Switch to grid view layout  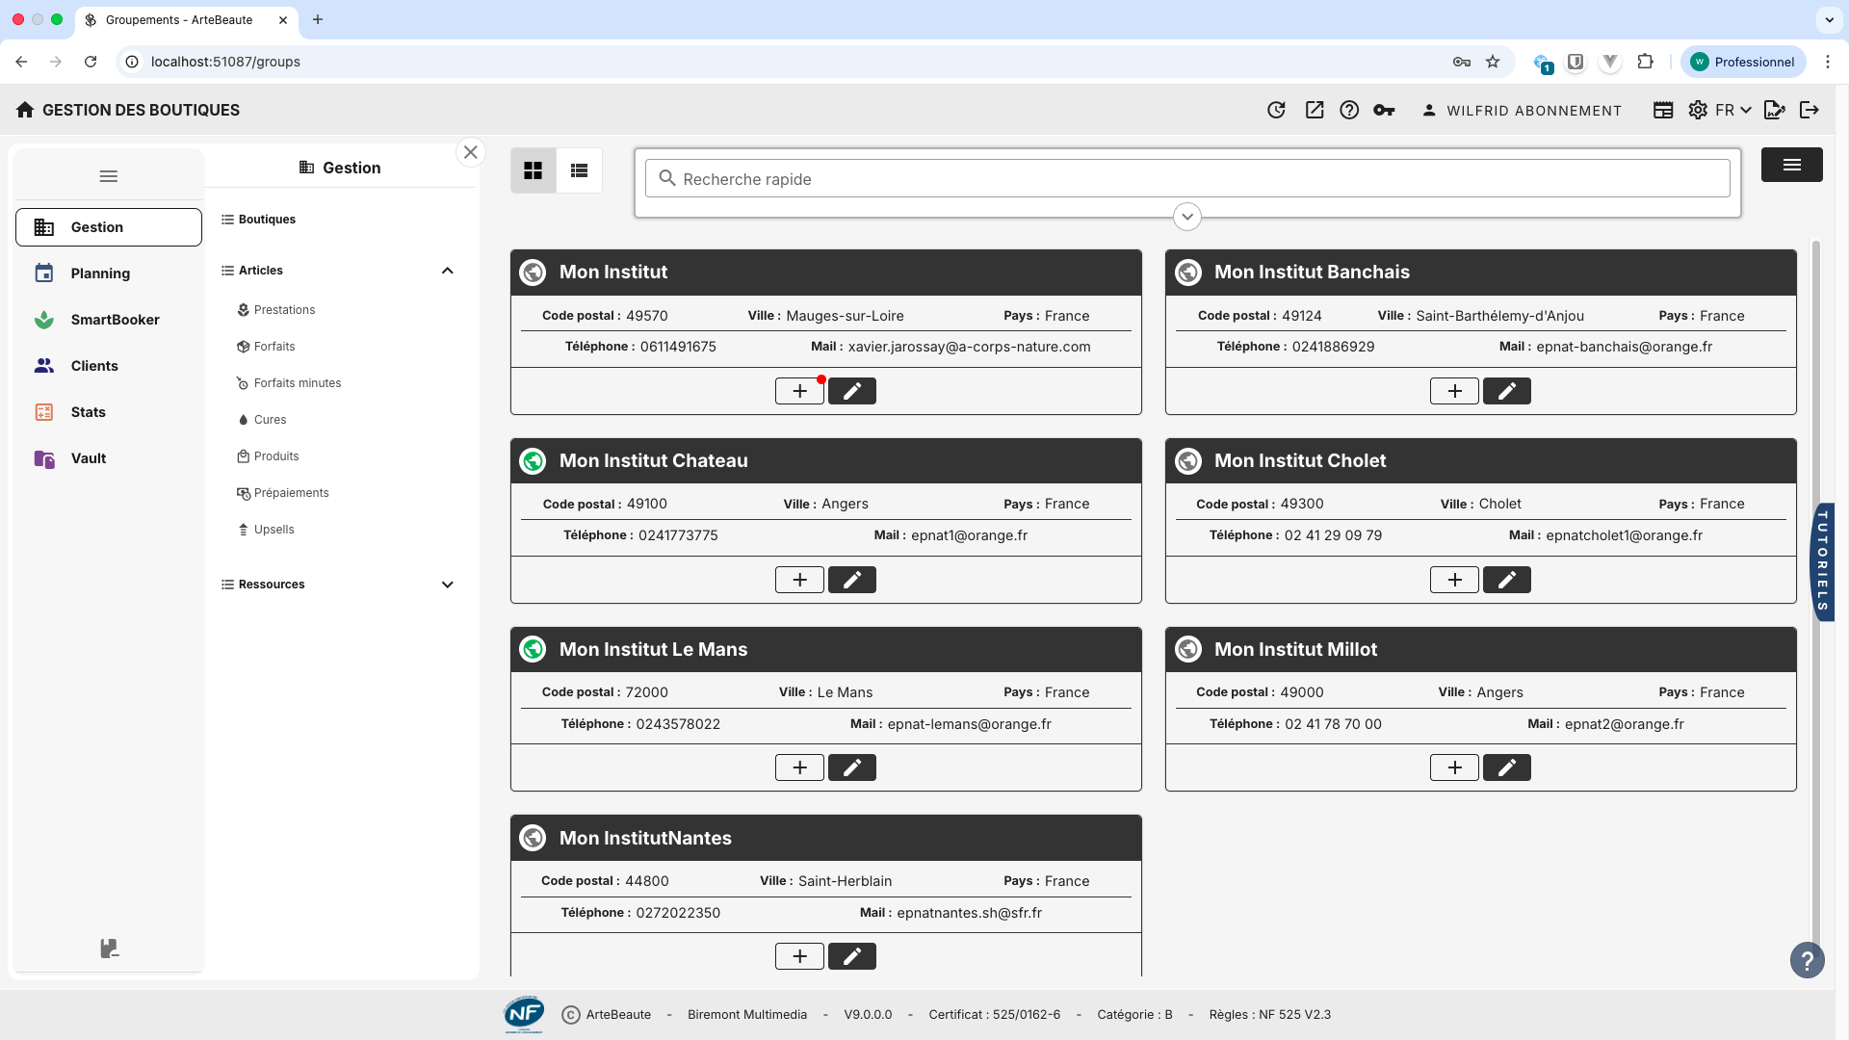(533, 170)
